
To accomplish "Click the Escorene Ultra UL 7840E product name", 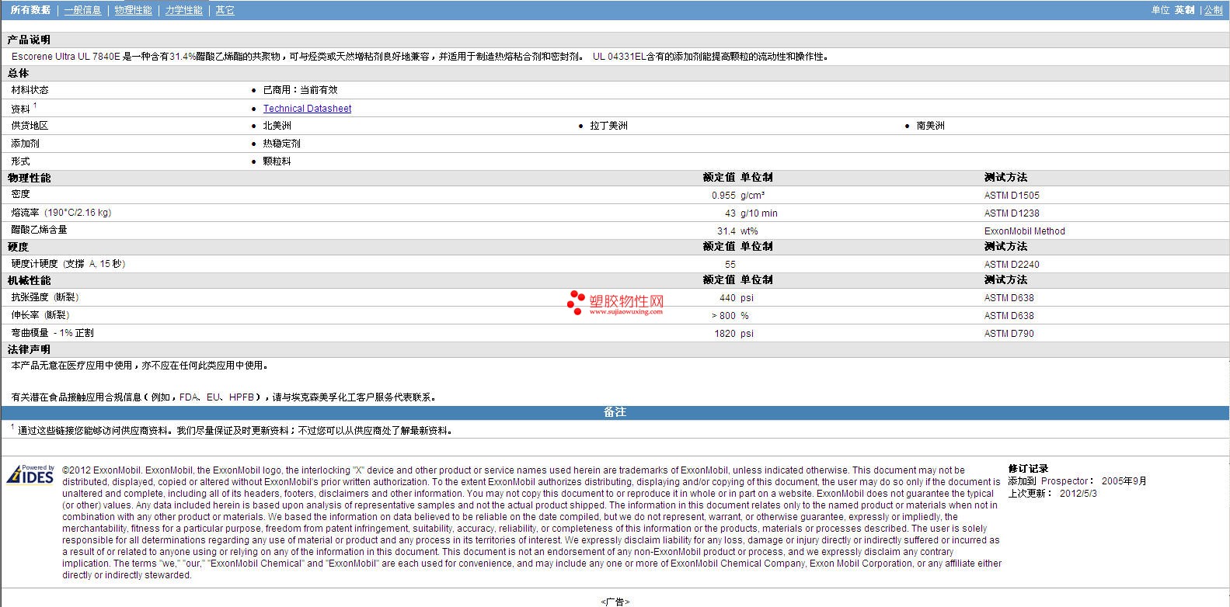I will 66,57.
